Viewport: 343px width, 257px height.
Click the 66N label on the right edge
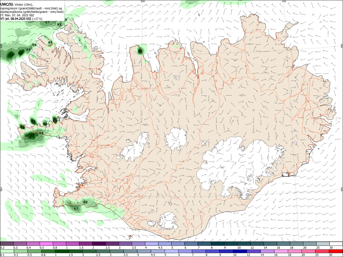point(342,46)
